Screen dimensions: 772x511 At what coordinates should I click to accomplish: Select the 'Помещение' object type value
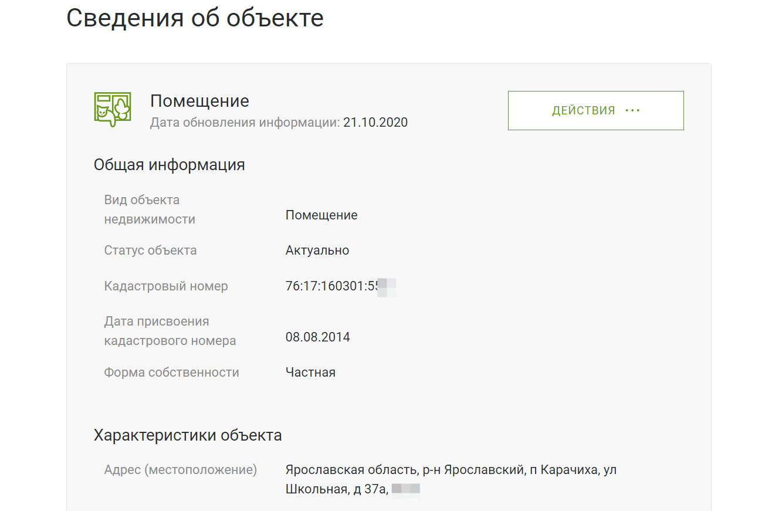click(321, 215)
